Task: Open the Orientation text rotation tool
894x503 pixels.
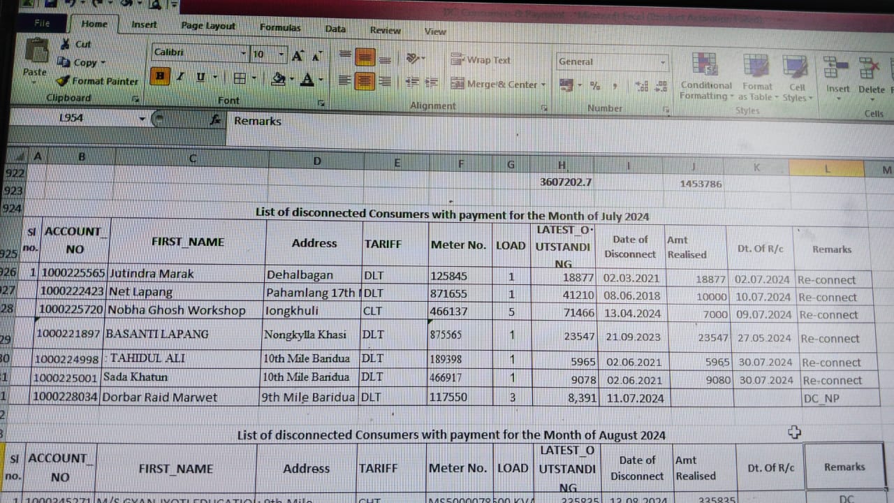Action: click(x=413, y=59)
